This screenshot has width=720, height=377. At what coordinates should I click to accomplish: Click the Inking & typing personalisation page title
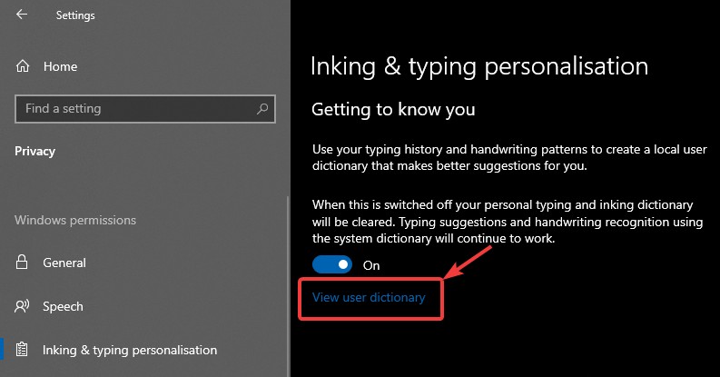tap(479, 66)
